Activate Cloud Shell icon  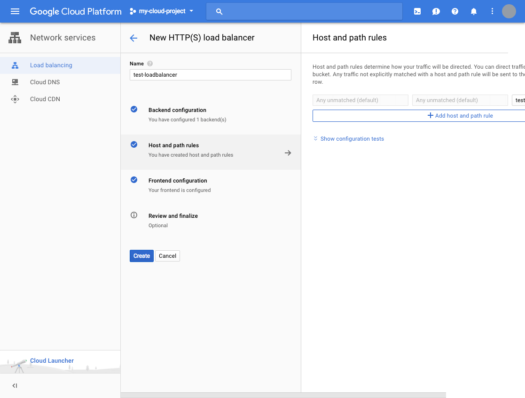(x=417, y=11)
